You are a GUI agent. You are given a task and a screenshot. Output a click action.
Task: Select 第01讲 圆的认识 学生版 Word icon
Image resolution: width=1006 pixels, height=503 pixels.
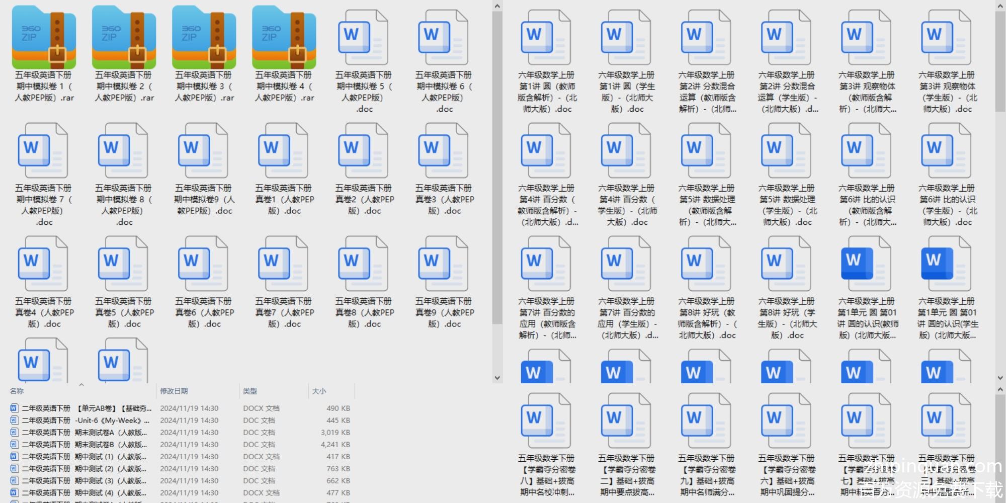tap(946, 264)
